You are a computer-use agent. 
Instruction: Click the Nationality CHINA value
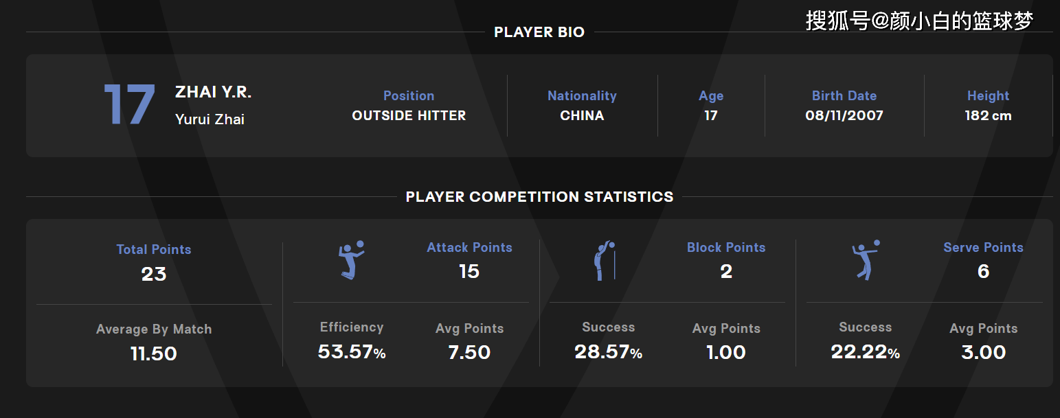click(x=582, y=116)
